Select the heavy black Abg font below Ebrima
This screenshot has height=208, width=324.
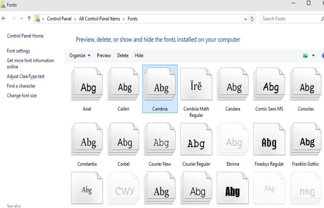click(x=233, y=188)
